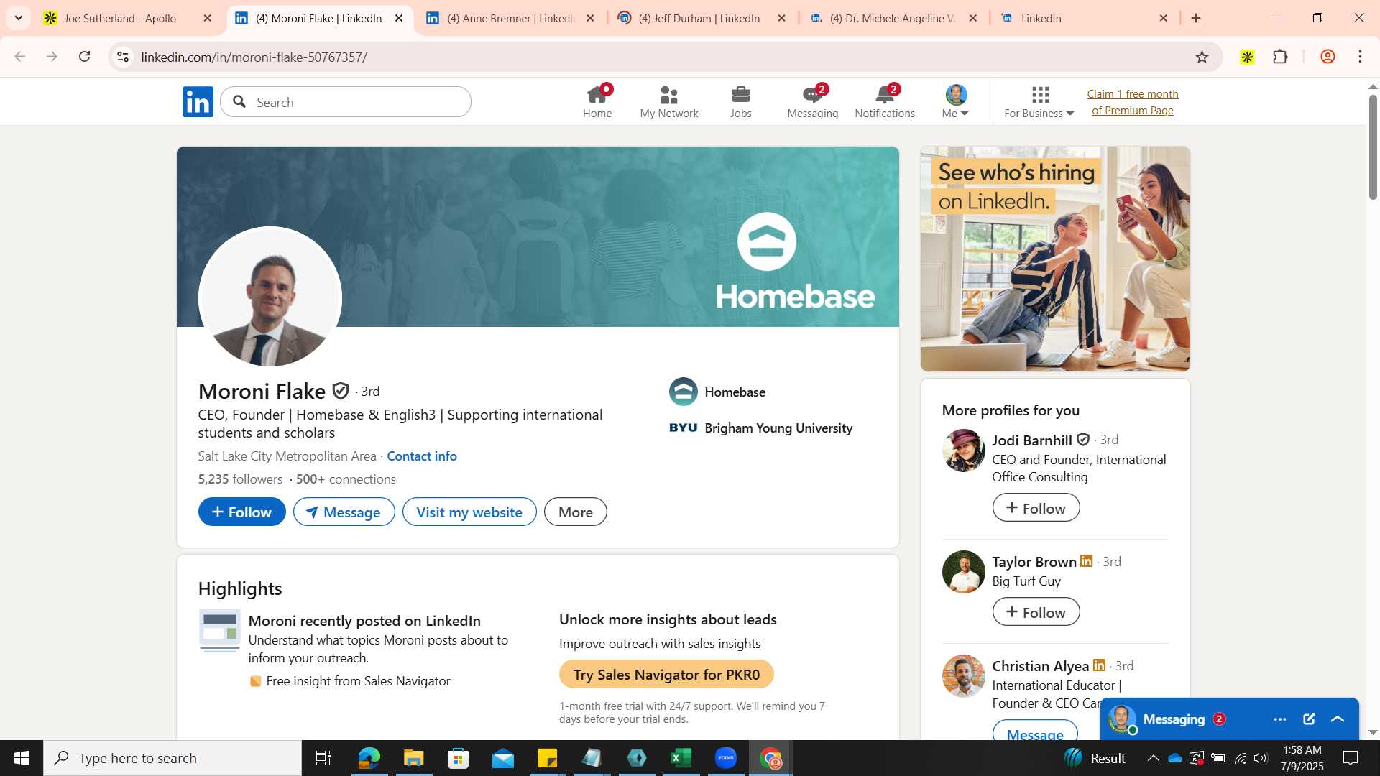Click the Windows taskbar search box
This screenshot has height=776, width=1380.
coord(172,758)
